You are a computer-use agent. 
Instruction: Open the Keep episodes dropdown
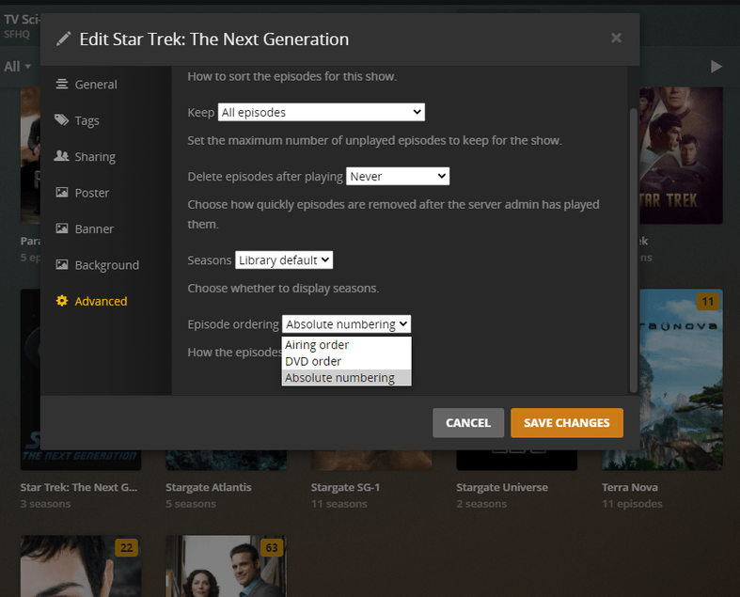pos(322,112)
